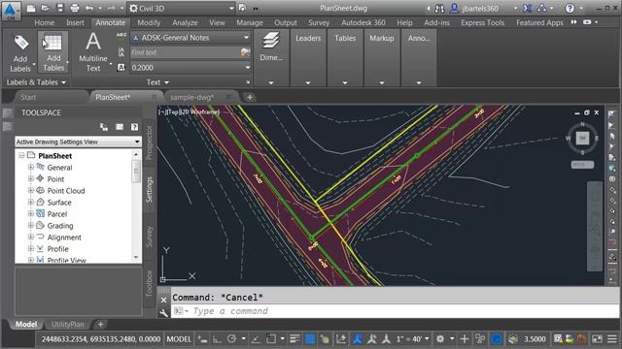
Task: Expand the Surface tree node
Action: pyautogui.click(x=30, y=203)
